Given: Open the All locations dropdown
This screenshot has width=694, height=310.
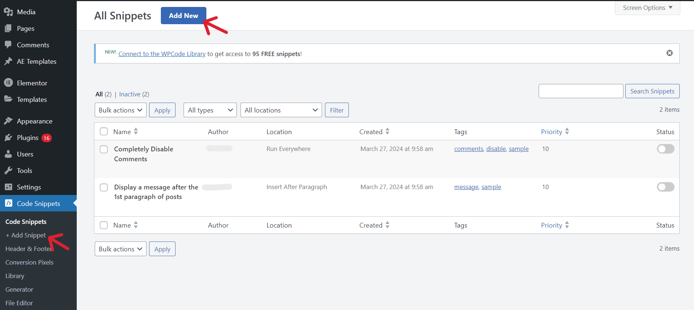Looking at the screenshot, I should tap(281, 110).
